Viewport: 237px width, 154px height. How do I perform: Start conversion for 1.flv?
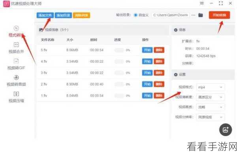tap(147, 96)
